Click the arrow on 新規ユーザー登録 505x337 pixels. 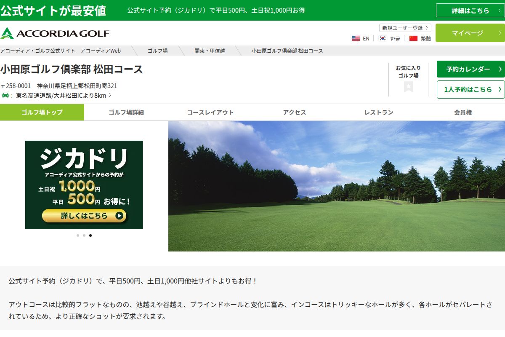[x=427, y=28]
